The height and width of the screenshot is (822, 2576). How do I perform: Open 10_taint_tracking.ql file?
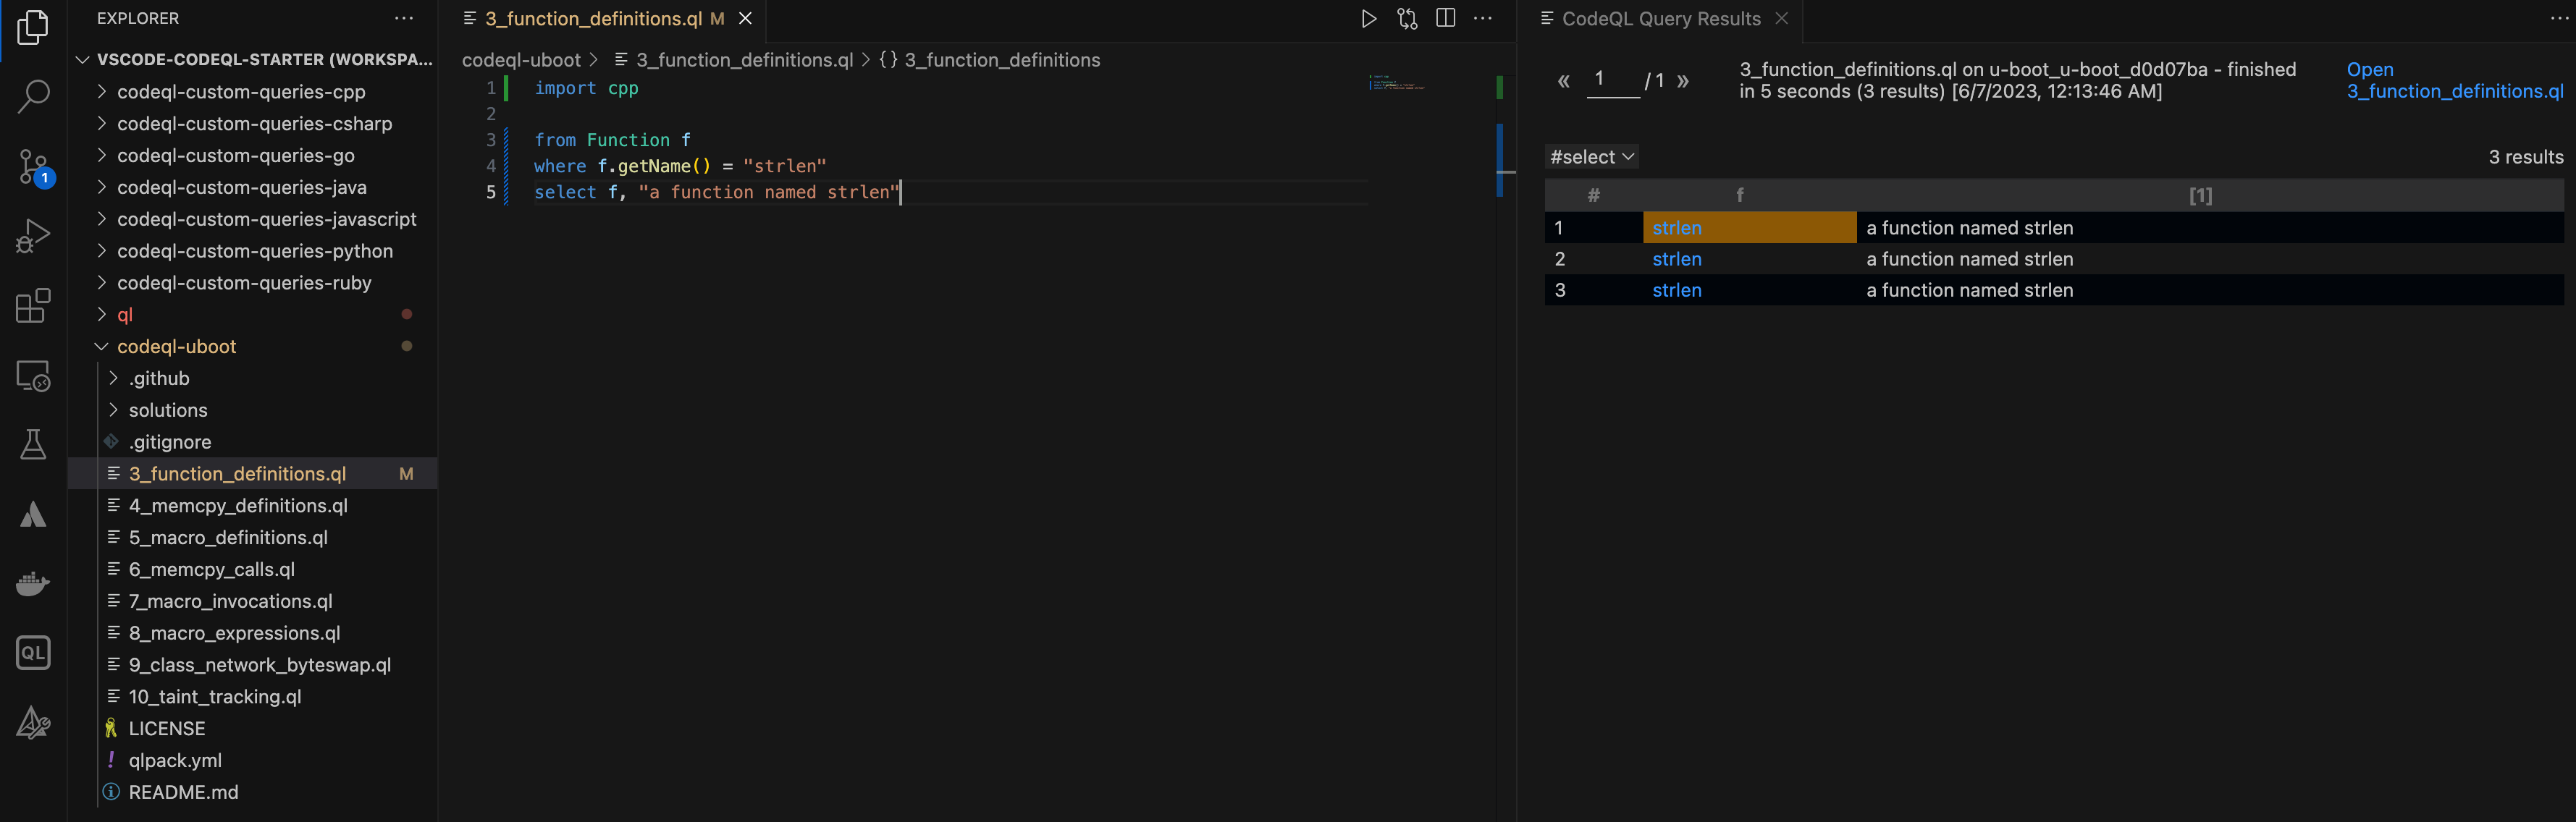click(215, 697)
